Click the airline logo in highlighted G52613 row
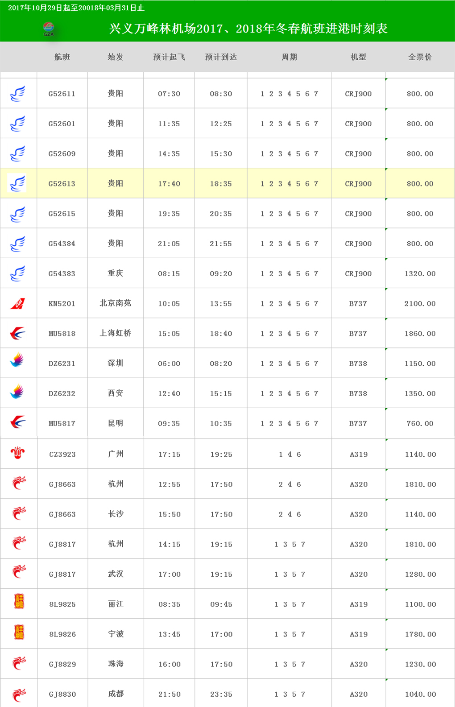The image size is (455, 707). tap(17, 183)
